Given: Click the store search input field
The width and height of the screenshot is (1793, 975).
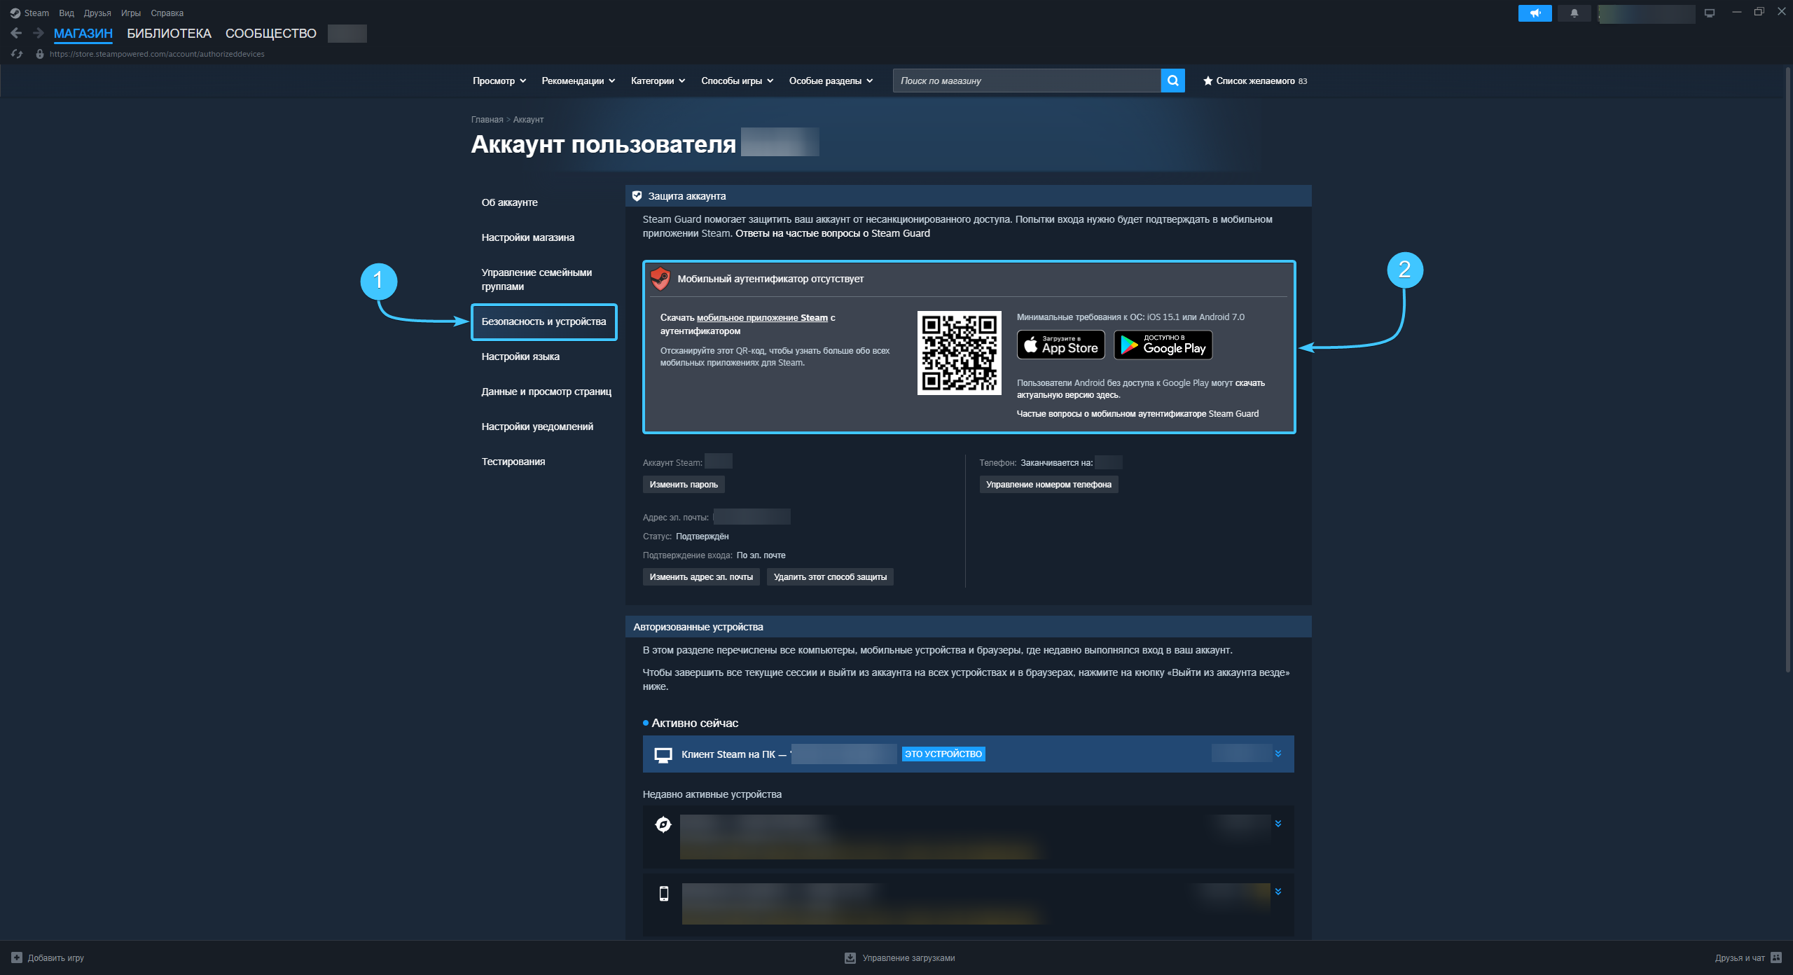Looking at the screenshot, I should tap(1025, 81).
